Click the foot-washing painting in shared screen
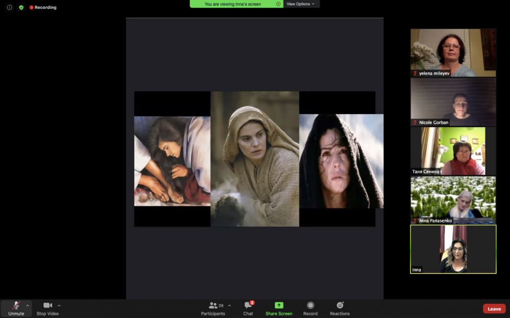 172,161
